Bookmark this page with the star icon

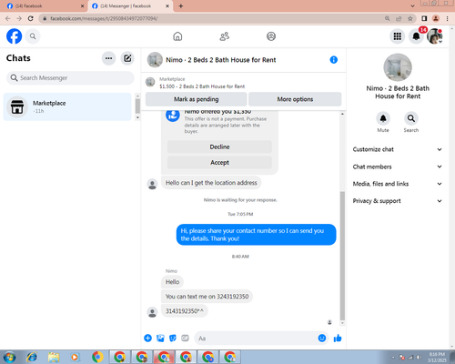(x=410, y=18)
